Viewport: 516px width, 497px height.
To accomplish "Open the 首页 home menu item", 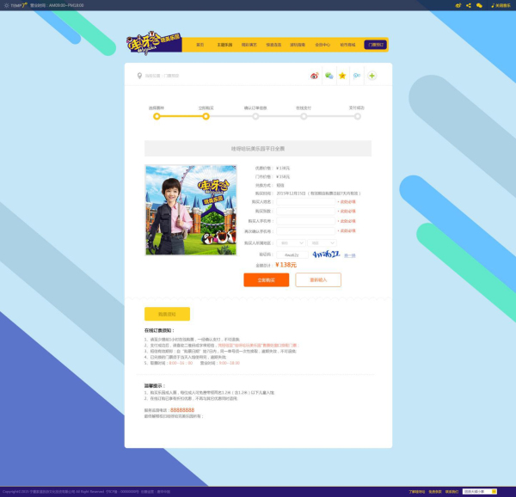I will [200, 44].
